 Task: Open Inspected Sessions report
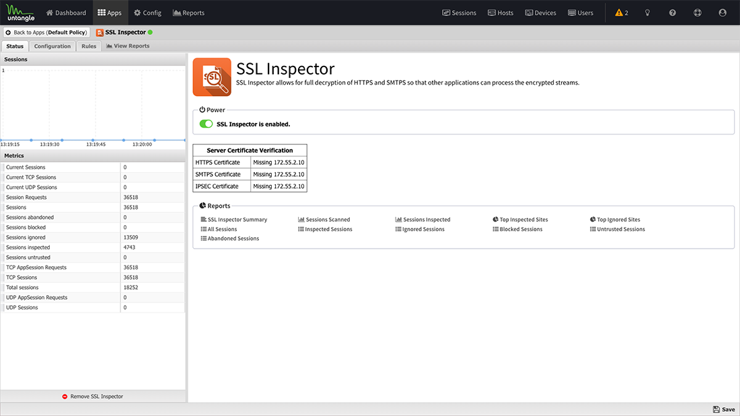pos(325,229)
